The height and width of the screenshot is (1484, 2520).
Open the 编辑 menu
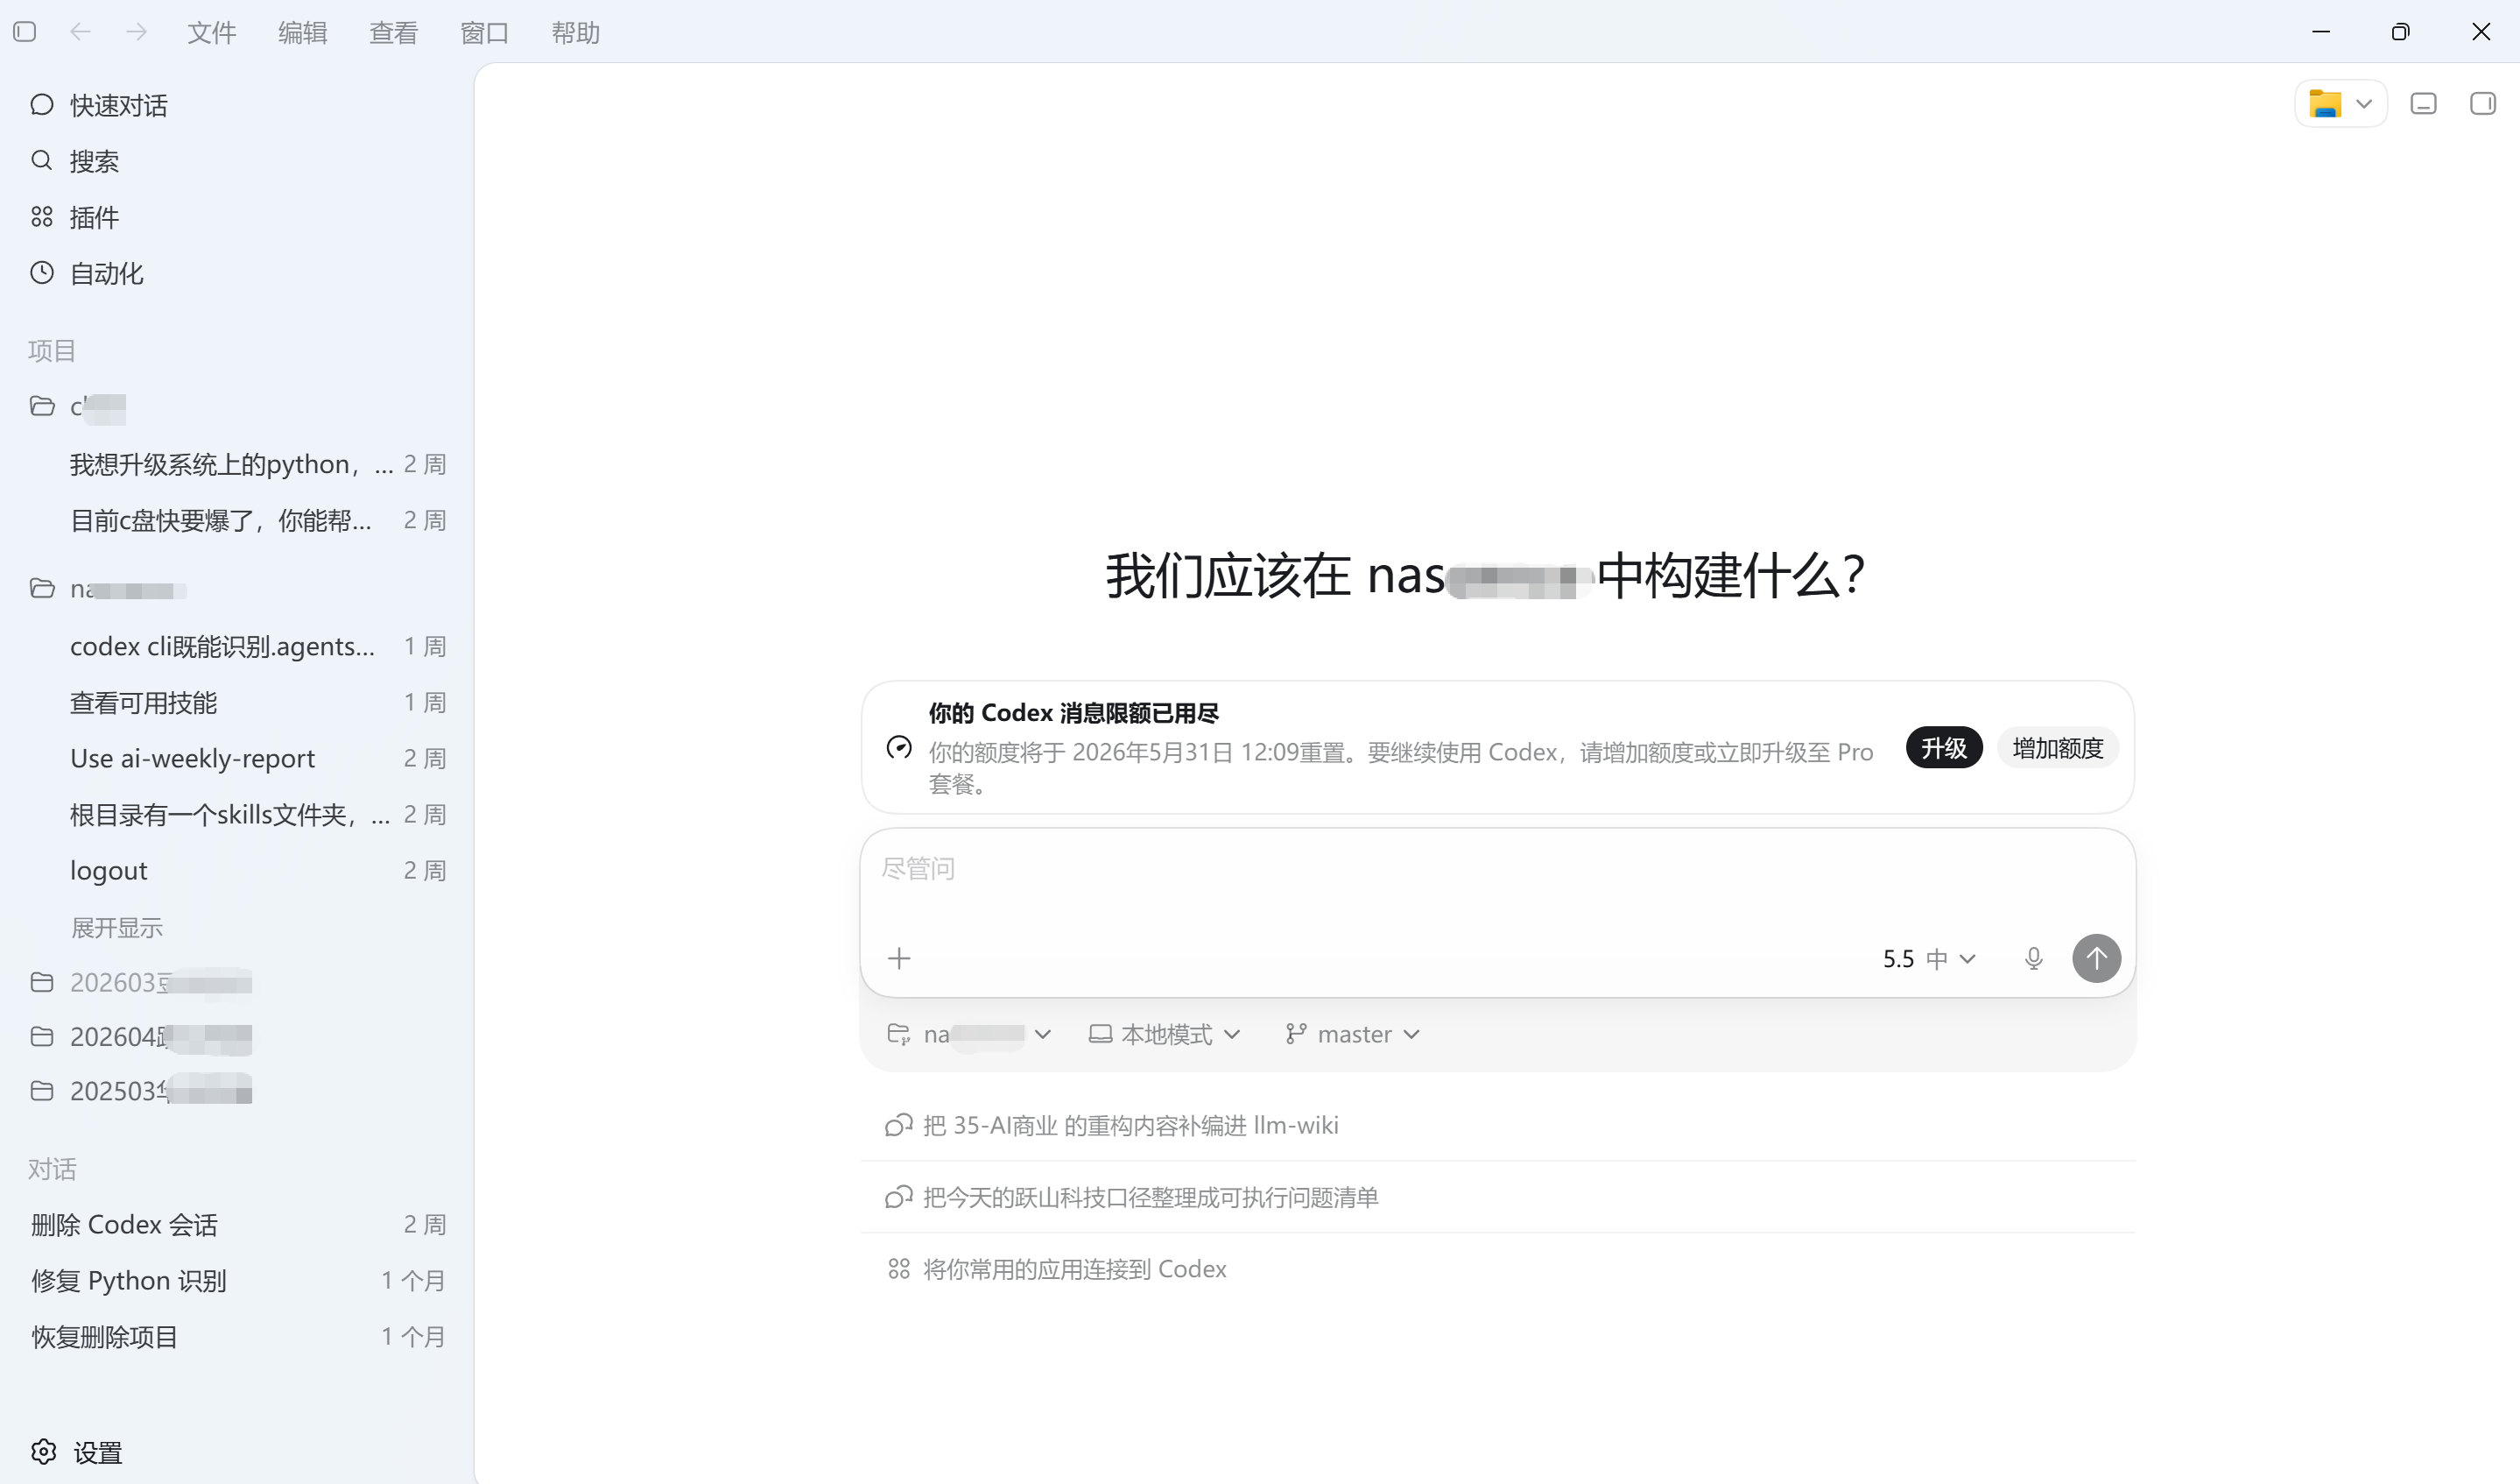point(303,33)
